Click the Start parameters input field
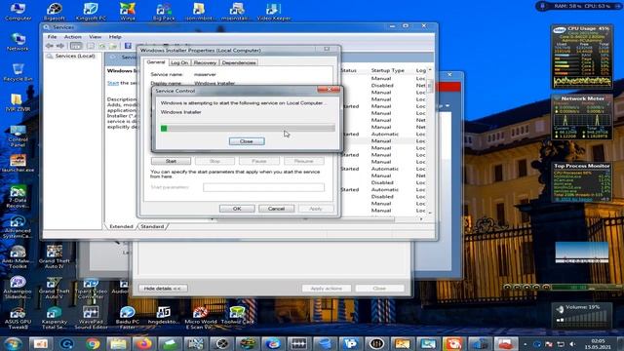 coord(263,187)
